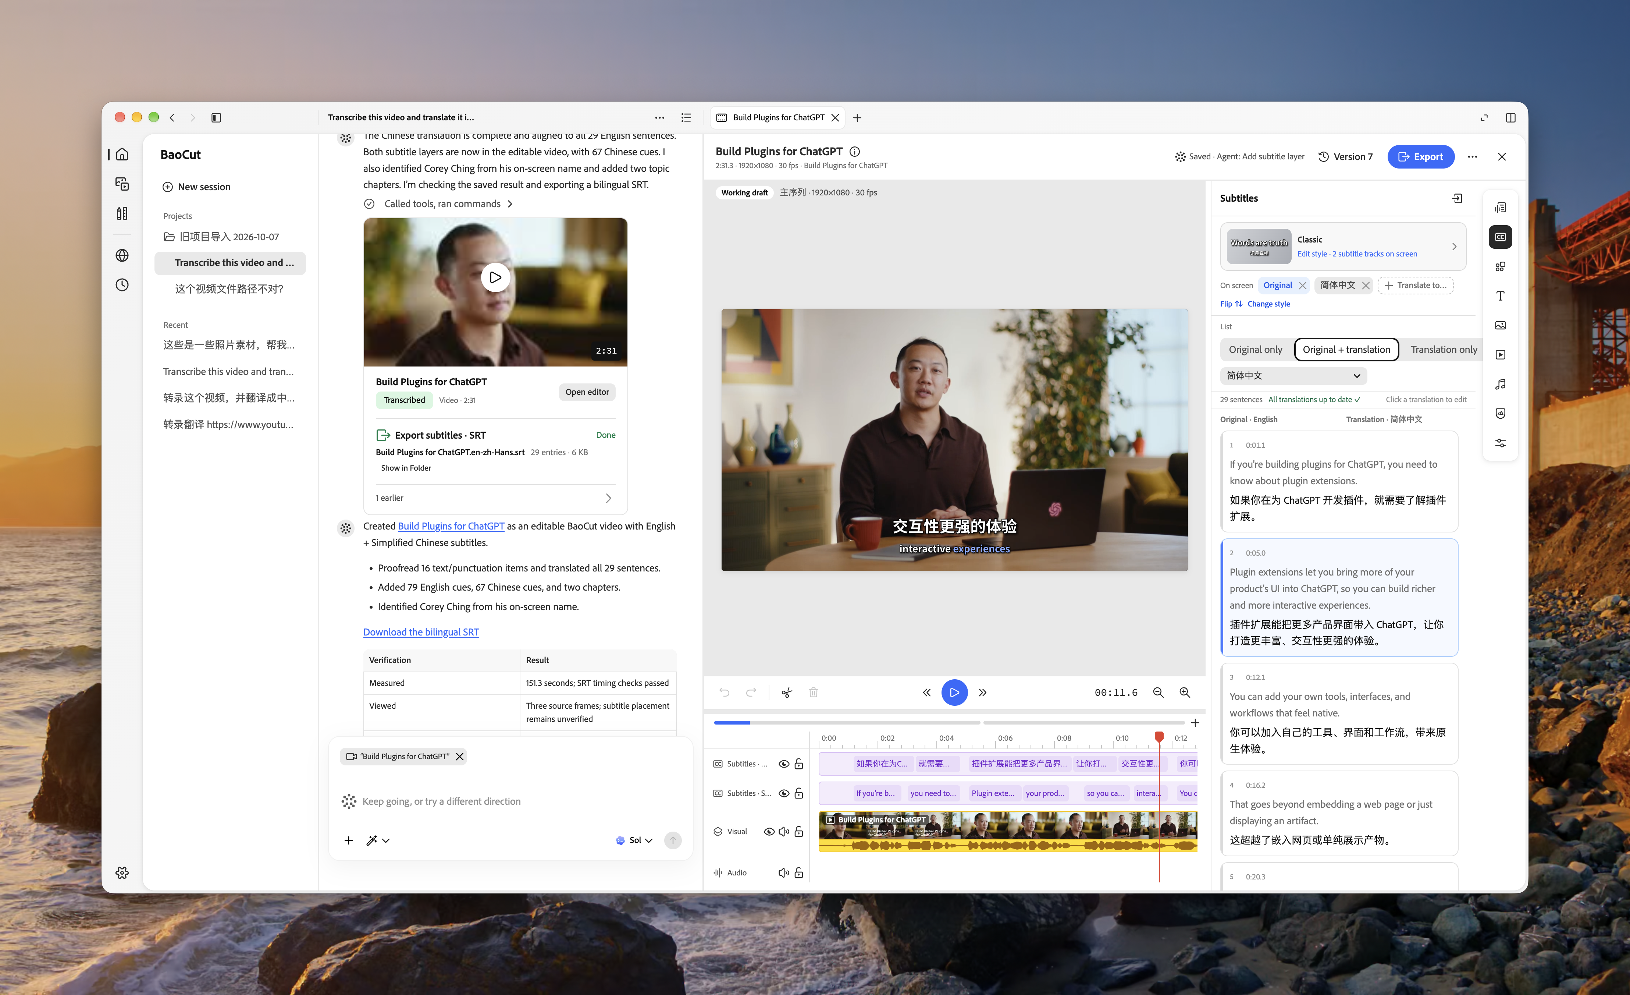
Task: Open Download the bilingual SRT link
Action: click(421, 632)
